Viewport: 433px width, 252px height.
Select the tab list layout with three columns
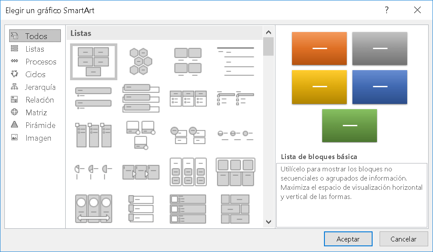pos(94,135)
